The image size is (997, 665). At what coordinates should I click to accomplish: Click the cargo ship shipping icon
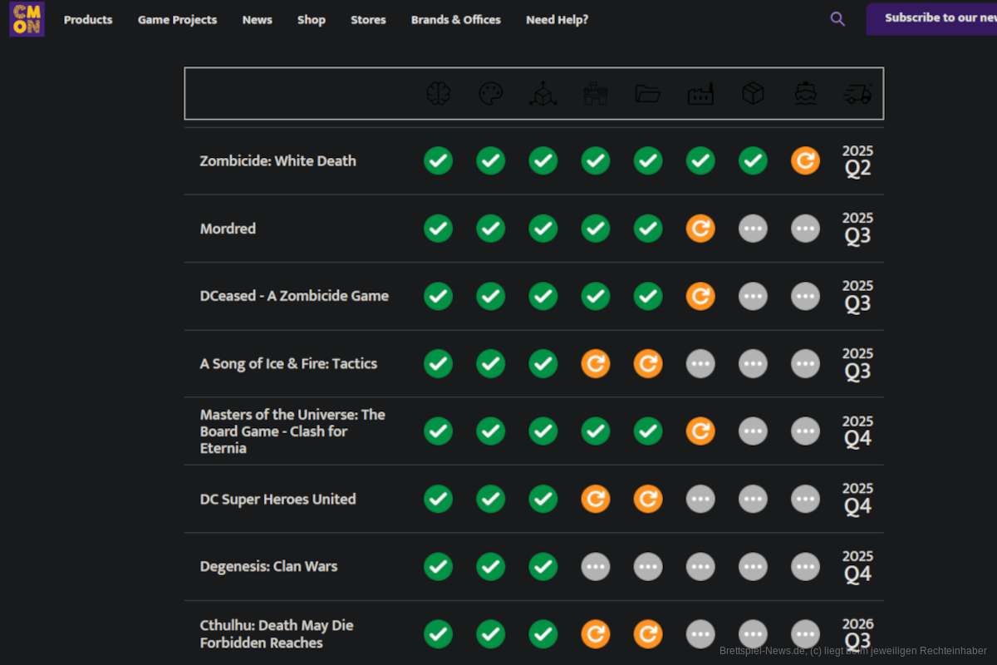[x=805, y=94]
